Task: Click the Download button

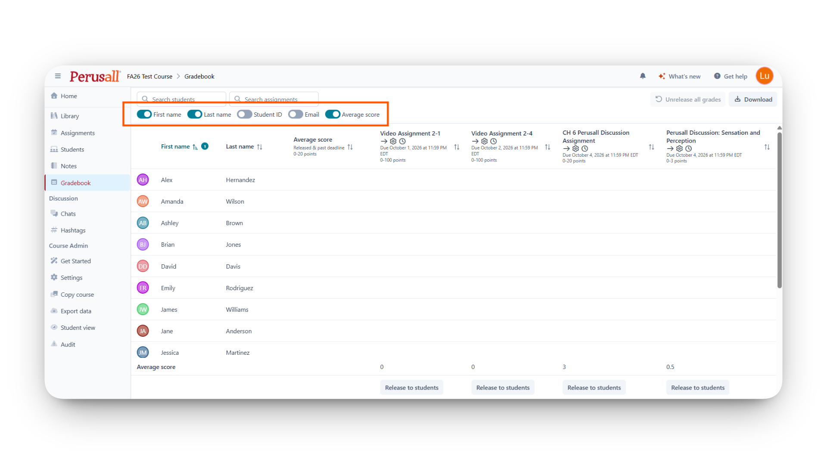Action: pyautogui.click(x=753, y=99)
